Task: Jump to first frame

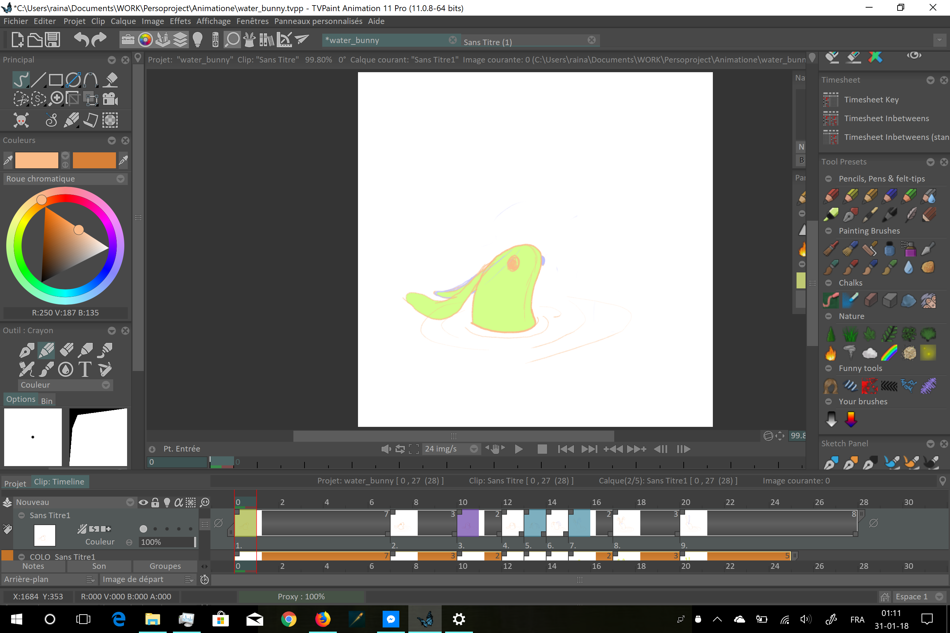Action: click(x=566, y=449)
